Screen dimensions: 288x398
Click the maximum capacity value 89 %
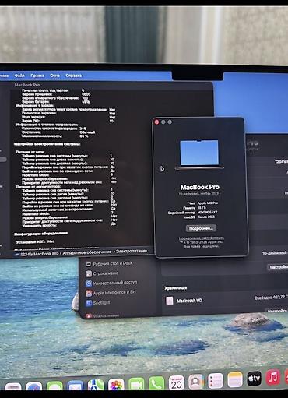click(84, 136)
